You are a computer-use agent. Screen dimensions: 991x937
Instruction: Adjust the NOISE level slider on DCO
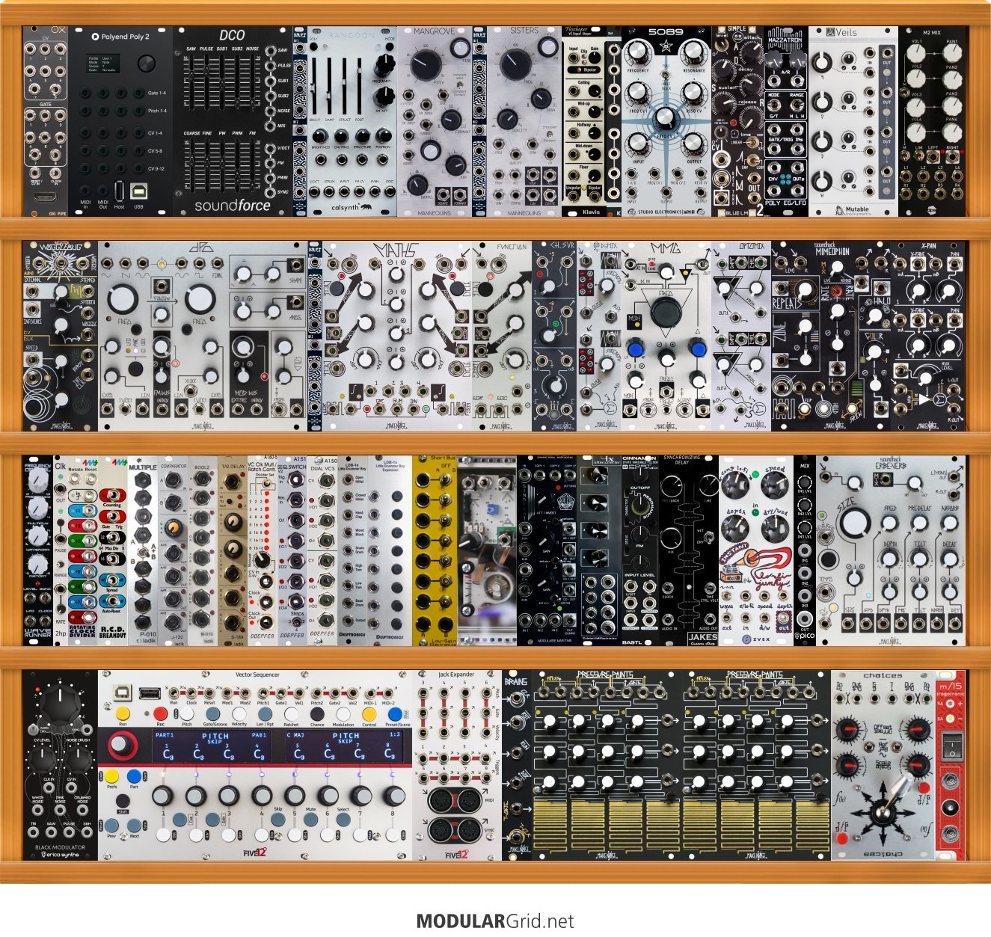[253, 82]
